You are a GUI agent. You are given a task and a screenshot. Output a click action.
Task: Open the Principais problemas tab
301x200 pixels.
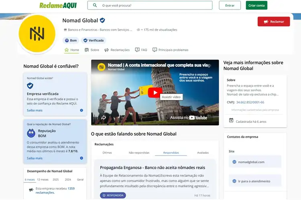[x=171, y=50]
